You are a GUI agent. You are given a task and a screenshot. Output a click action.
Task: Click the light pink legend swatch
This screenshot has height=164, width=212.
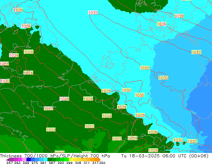click(x=24, y=160)
